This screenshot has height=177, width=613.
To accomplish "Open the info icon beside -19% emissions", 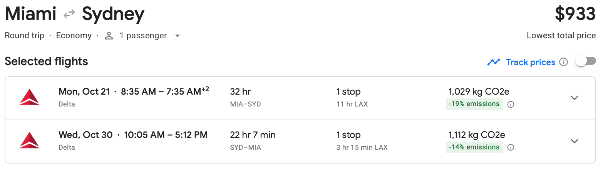I will click(511, 104).
